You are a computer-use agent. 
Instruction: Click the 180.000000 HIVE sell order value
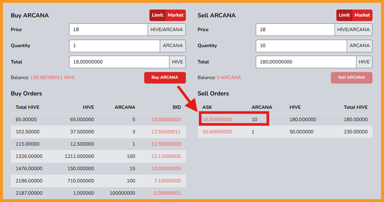302,119
